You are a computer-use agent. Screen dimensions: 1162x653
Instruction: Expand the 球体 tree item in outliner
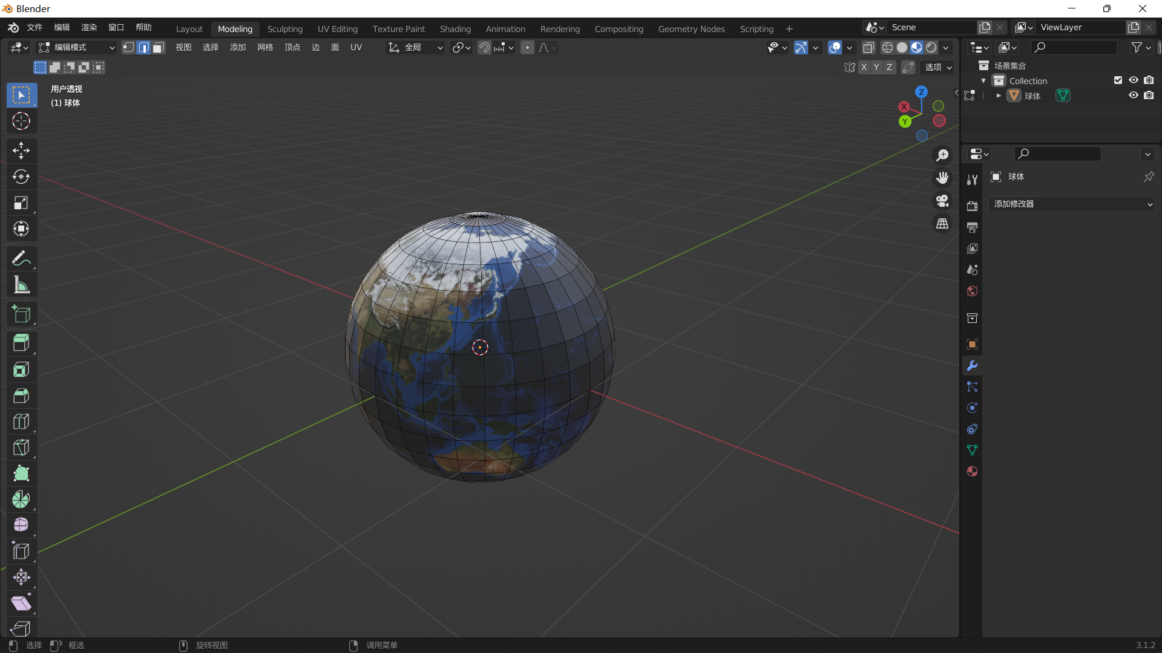(x=999, y=96)
